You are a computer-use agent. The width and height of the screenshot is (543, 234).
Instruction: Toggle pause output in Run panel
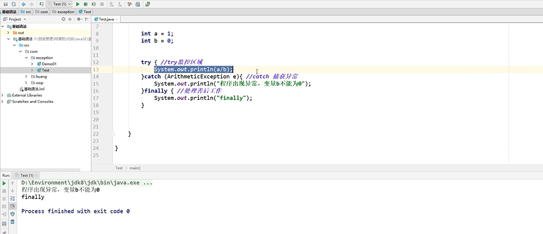click(x=5, y=199)
